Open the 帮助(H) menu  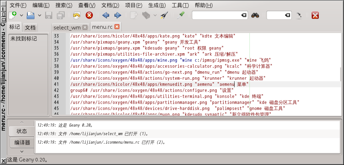click(204, 5)
